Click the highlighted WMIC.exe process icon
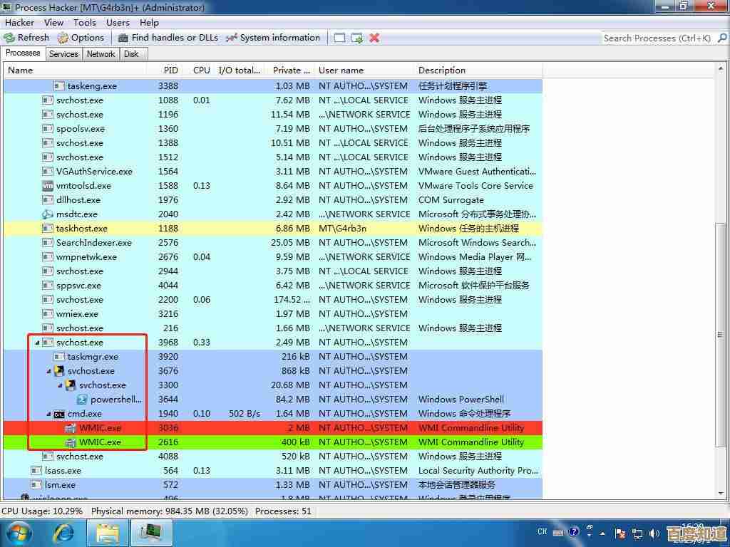This screenshot has width=730, height=547. (71, 442)
